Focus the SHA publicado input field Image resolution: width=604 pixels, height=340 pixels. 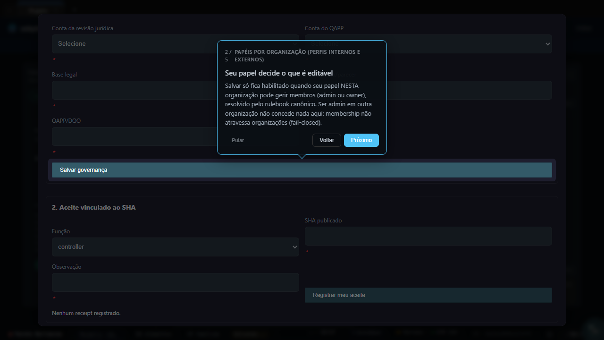pyautogui.click(x=428, y=236)
